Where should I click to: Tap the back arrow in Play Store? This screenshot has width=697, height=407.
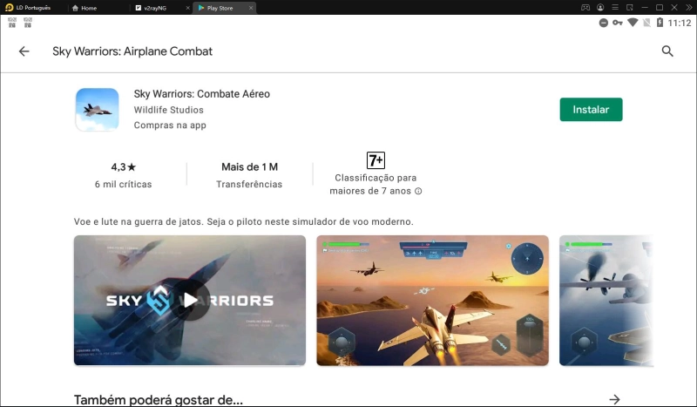point(24,51)
